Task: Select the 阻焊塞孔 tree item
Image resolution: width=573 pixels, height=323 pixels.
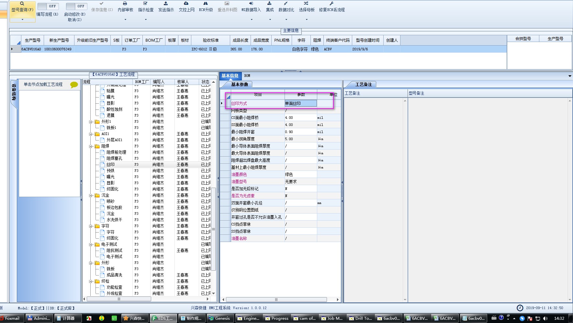Action: [x=114, y=159]
